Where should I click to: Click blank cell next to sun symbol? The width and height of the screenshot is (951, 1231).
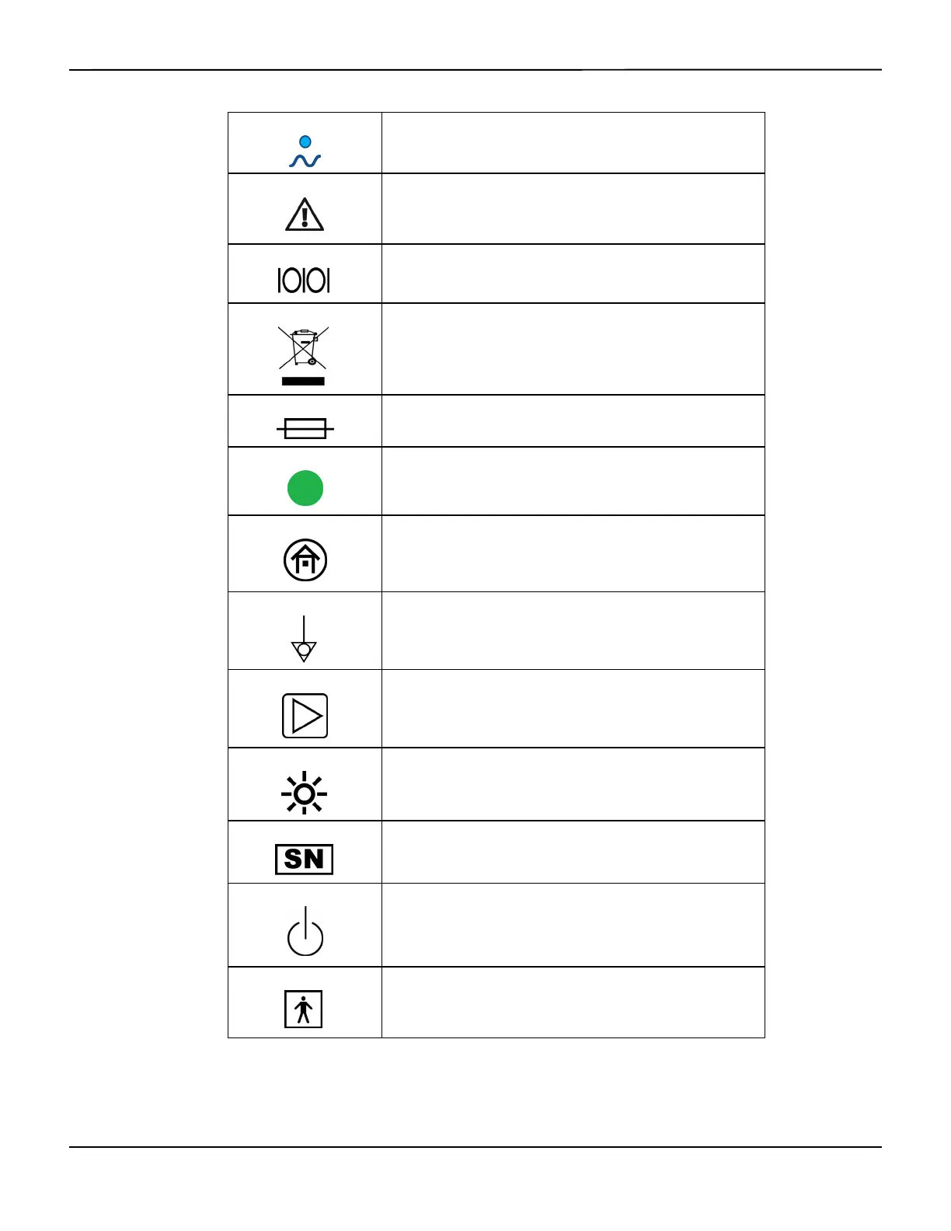click(573, 784)
